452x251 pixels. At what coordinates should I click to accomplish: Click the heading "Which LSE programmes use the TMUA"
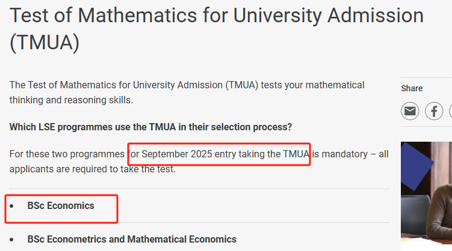[150, 127]
